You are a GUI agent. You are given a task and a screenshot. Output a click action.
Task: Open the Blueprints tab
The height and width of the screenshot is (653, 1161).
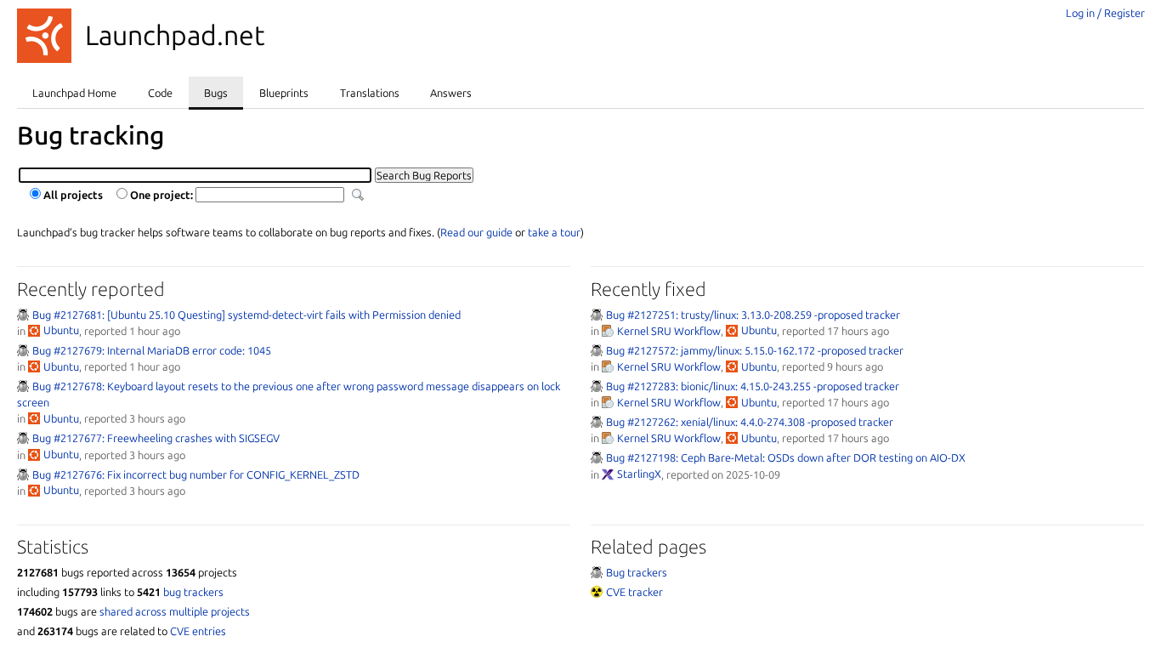284,94
